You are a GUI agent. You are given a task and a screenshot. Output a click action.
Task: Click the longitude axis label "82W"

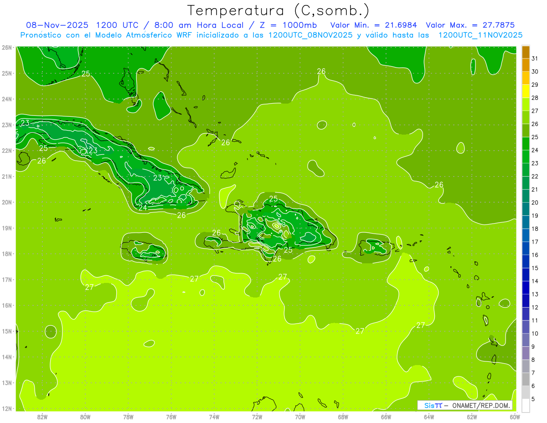point(42,417)
